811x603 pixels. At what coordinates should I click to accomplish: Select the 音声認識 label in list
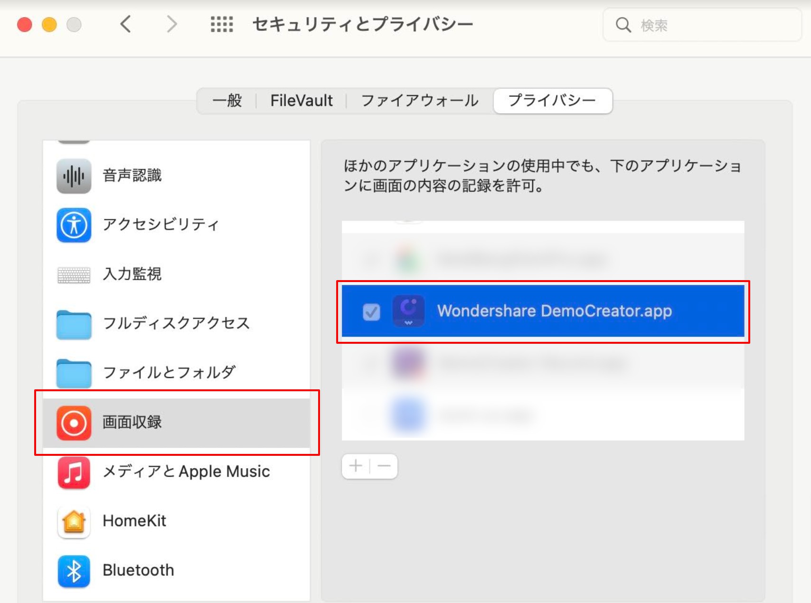132,176
